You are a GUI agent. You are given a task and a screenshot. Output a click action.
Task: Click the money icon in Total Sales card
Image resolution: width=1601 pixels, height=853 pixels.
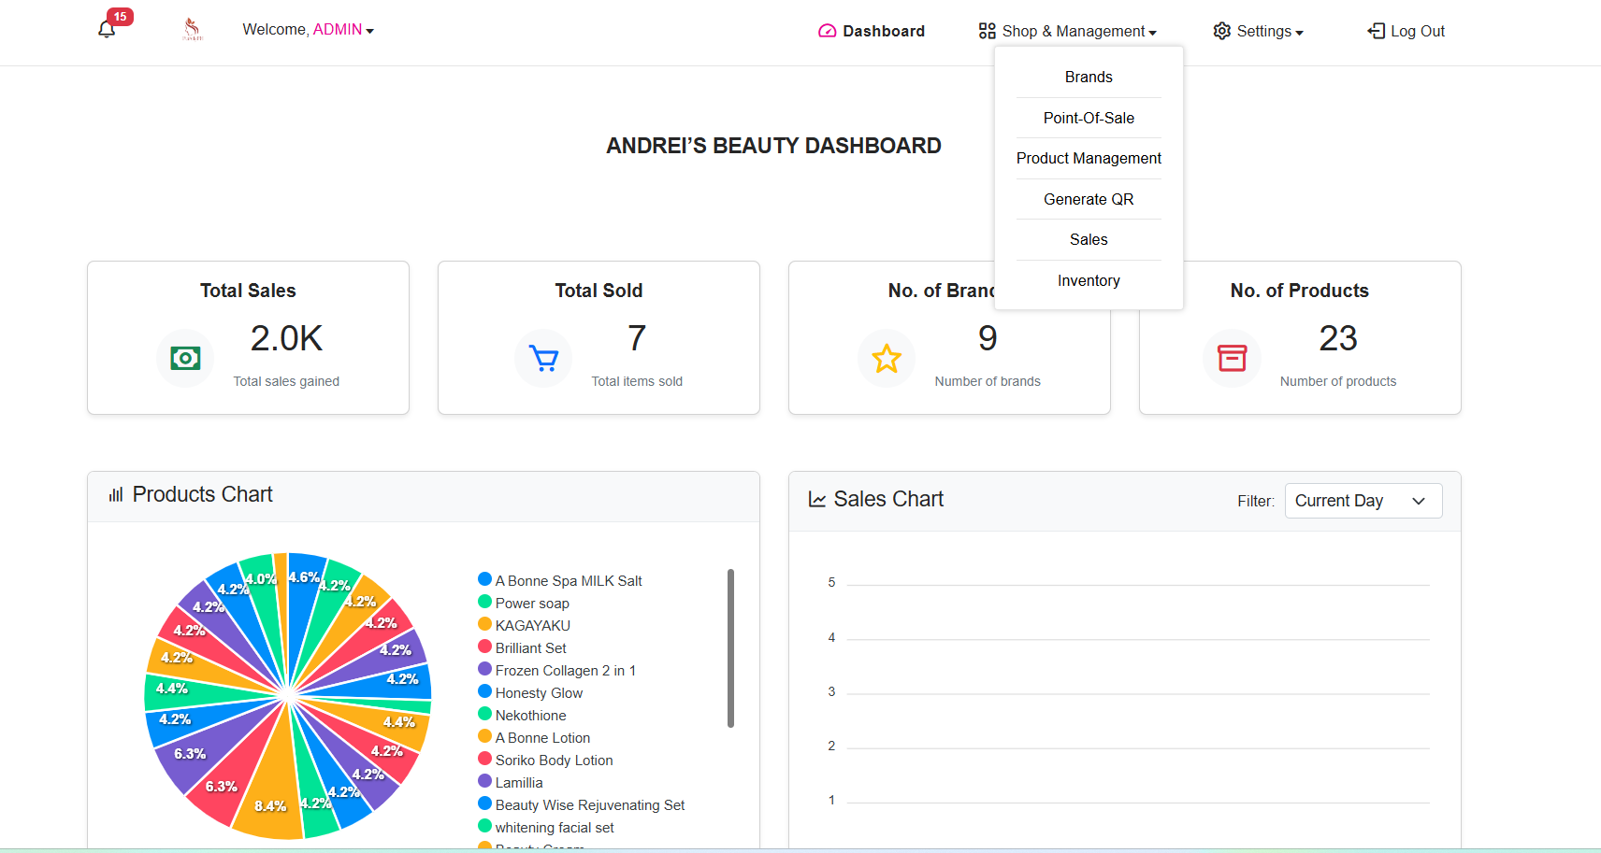(x=185, y=358)
